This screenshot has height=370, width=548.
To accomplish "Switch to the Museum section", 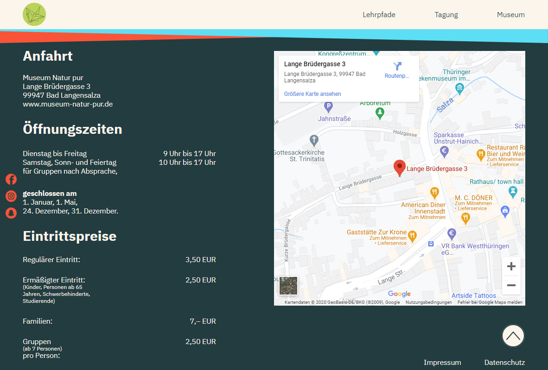I will click(x=511, y=14).
